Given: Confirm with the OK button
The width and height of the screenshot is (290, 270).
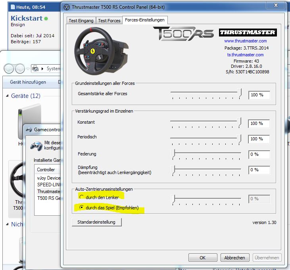Looking at the screenshot, I should coord(202,257).
